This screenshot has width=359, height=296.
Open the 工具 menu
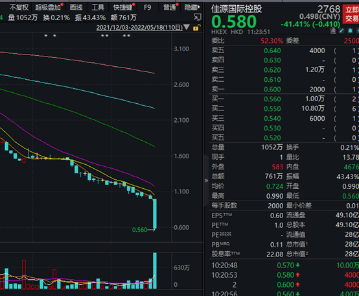pos(98,8)
